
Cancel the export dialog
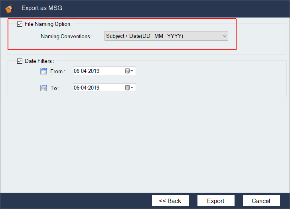(x=261, y=201)
